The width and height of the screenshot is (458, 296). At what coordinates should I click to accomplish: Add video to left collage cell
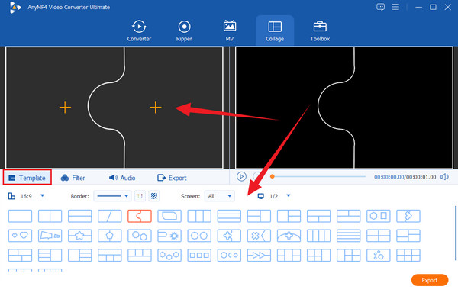(x=65, y=108)
